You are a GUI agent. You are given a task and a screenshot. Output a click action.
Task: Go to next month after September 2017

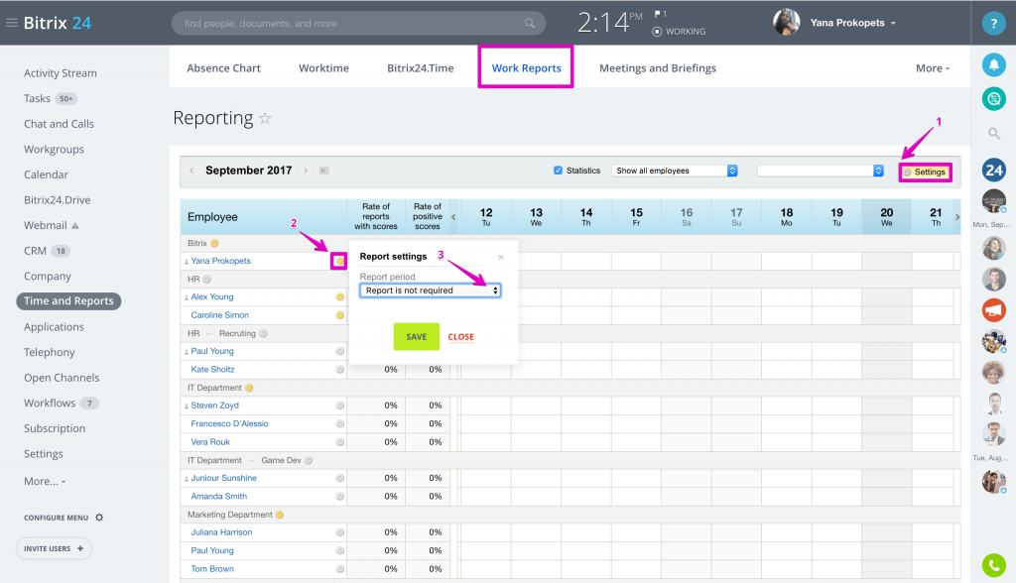[x=306, y=171]
